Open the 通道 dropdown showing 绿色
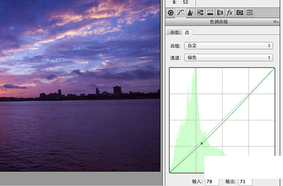 [228, 58]
